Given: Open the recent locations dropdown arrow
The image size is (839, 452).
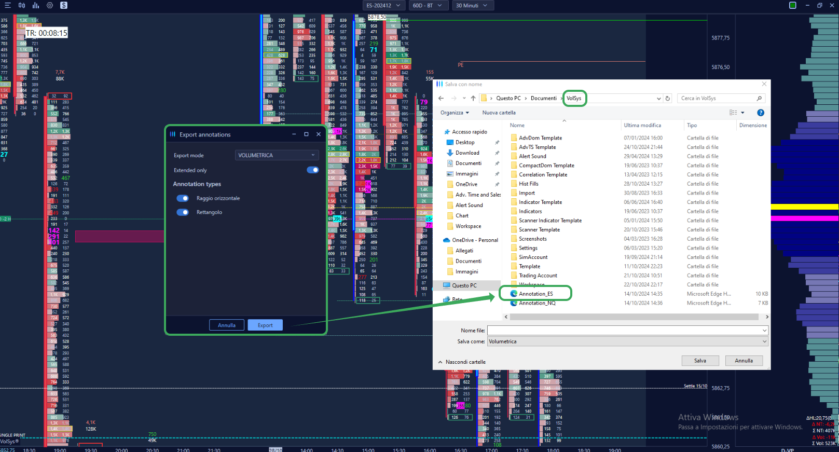Looking at the screenshot, I should tap(463, 98).
